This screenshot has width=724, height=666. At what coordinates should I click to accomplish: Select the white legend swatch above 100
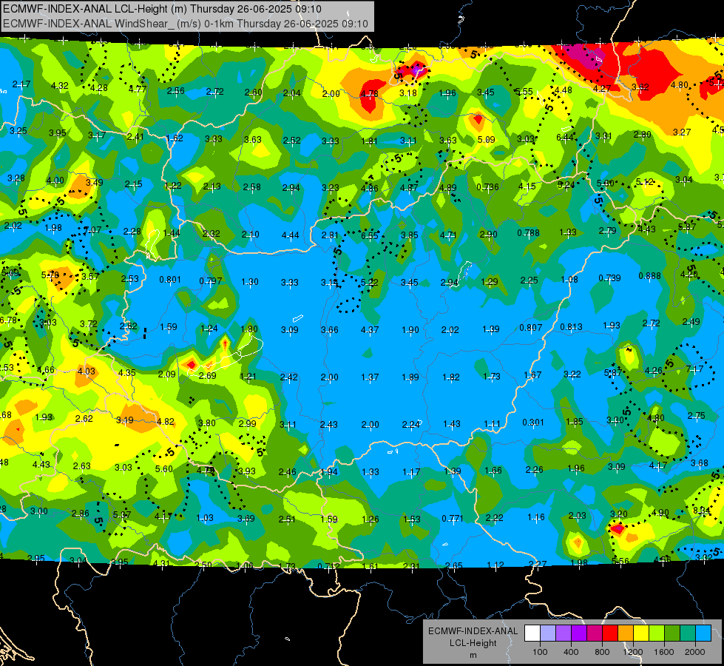point(532,633)
